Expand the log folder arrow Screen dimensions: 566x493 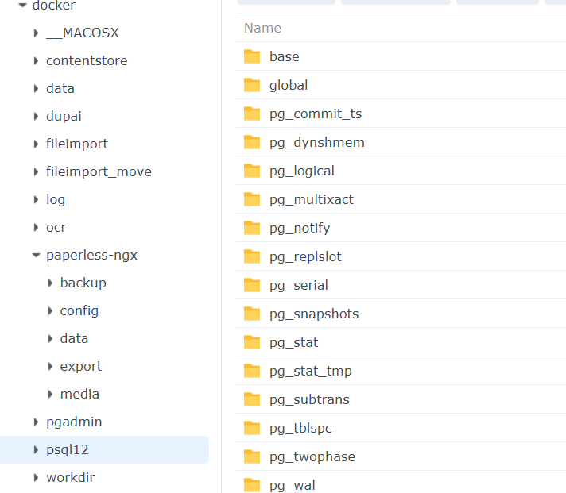(x=36, y=199)
